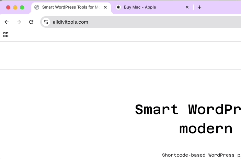Close the browser window with red button
The height and width of the screenshot is (159, 241).
[8, 7]
